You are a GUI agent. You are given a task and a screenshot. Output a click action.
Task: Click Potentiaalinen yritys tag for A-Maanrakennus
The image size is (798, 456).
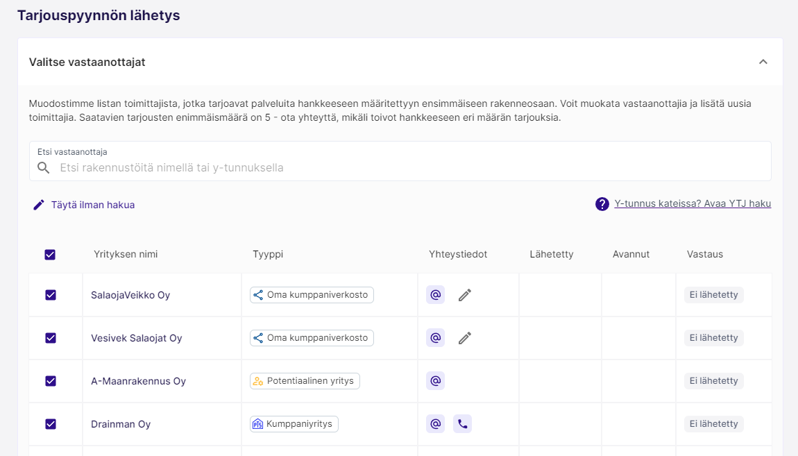305,381
